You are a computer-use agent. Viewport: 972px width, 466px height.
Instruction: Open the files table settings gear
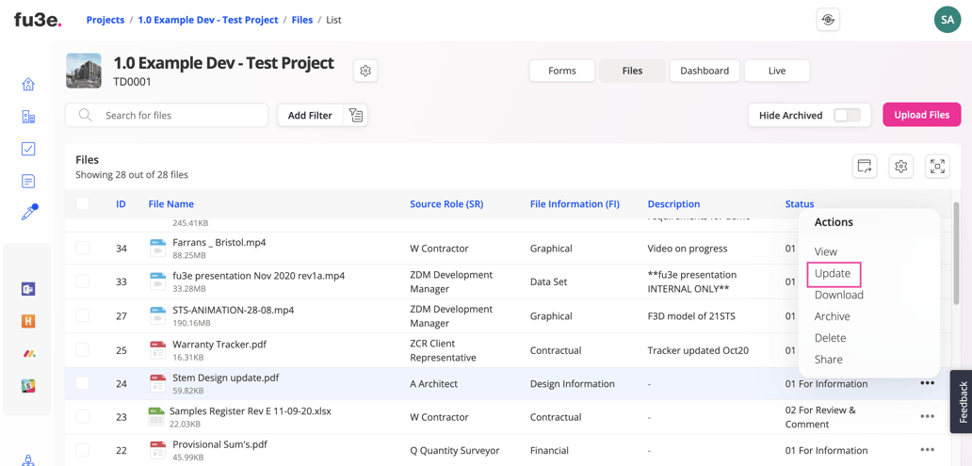pos(901,167)
